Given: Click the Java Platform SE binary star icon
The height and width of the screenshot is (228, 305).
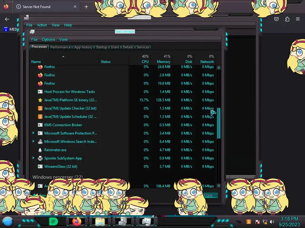Looking at the screenshot, I should point(40,100).
